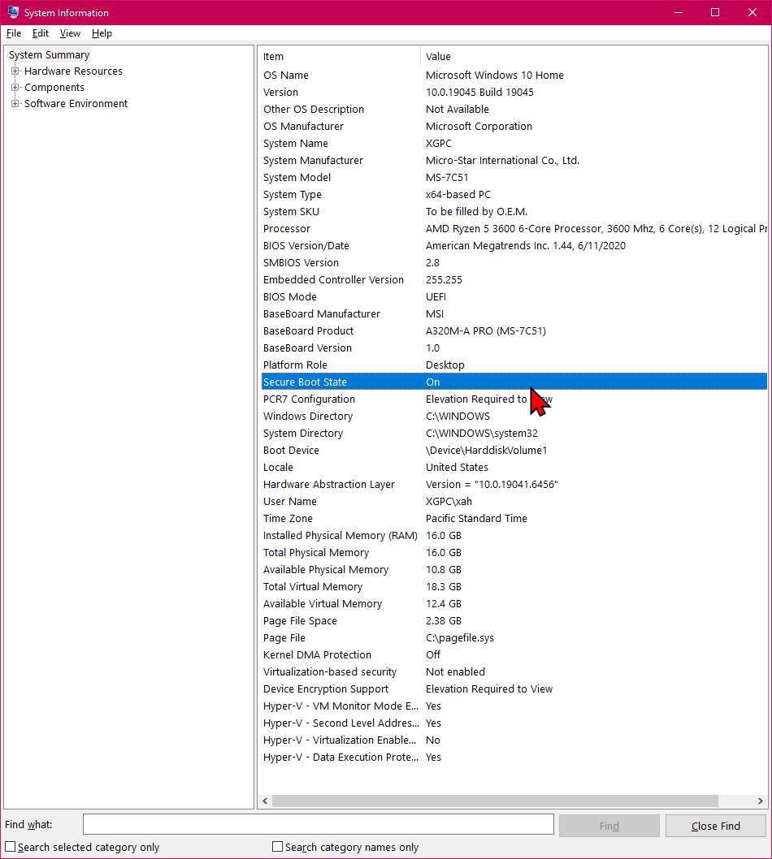Click the horizontal scrollbar left arrow
The width and height of the screenshot is (772, 859).
(265, 801)
